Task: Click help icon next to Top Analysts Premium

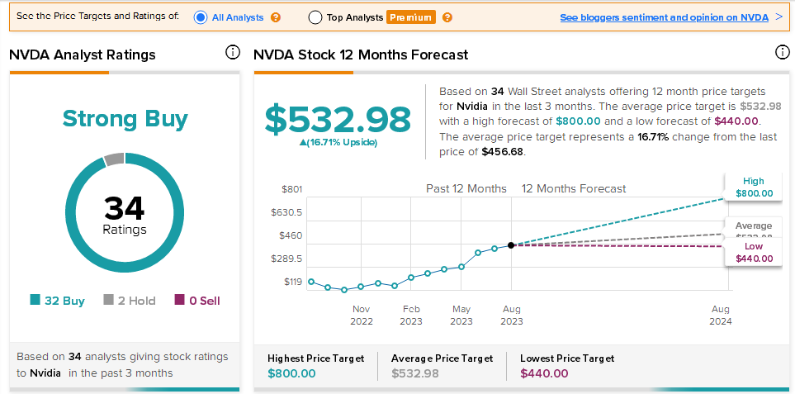Action: pos(447,17)
